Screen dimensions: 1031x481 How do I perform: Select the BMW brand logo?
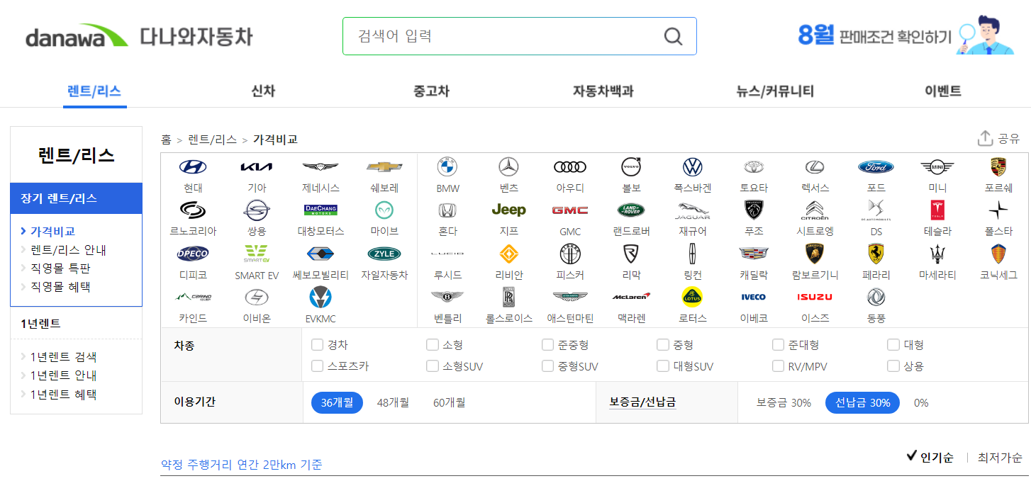coord(447,167)
